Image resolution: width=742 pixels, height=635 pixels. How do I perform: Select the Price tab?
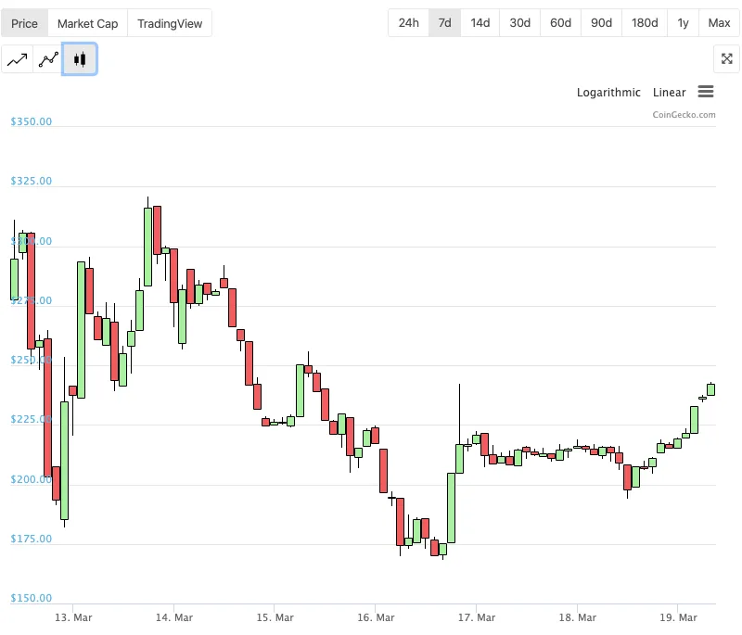25,23
